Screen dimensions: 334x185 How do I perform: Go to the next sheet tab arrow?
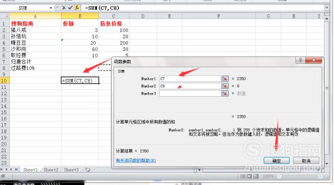point(11,170)
